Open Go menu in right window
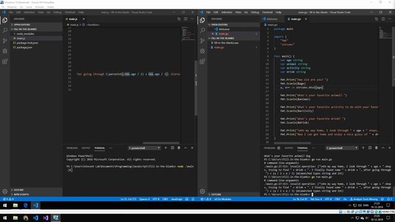 point(246,12)
